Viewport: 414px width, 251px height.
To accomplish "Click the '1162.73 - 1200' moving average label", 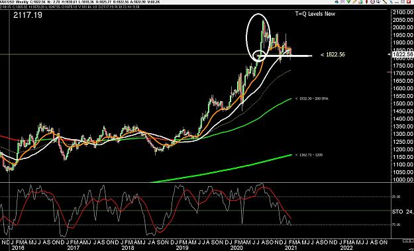I will click(x=309, y=155).
